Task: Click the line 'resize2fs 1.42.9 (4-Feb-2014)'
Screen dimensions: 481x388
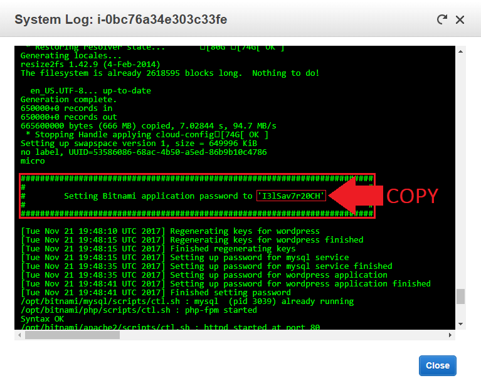Action: (x=90, y=65)
